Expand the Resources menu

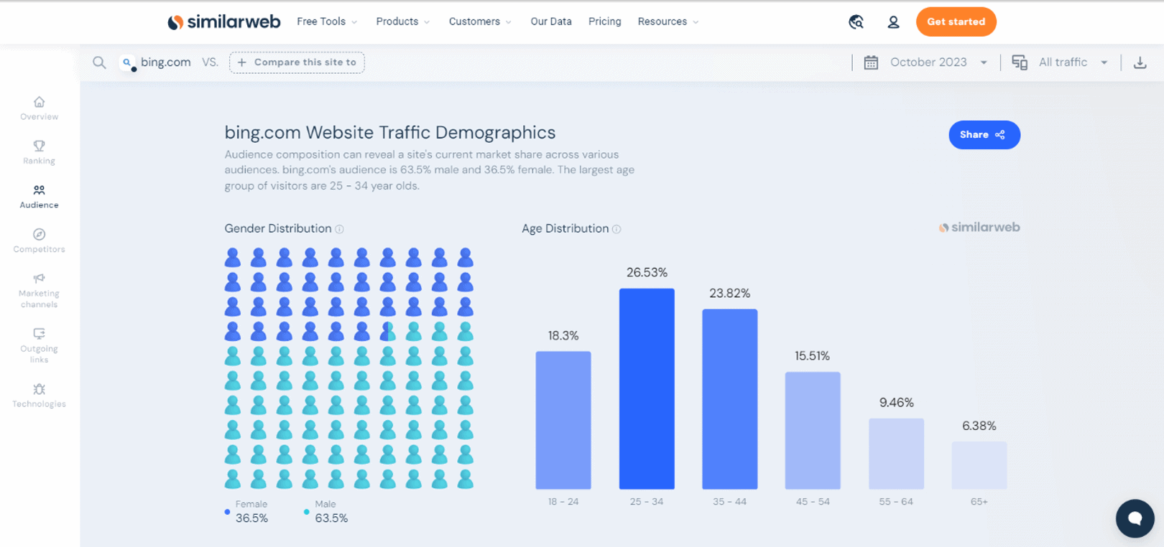[x=668, y=22]
